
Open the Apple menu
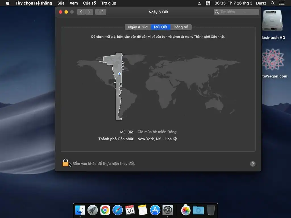8,3
